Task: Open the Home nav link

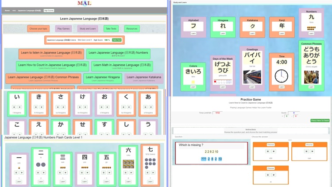Action: pyautogui.click(x=7, y=10)
